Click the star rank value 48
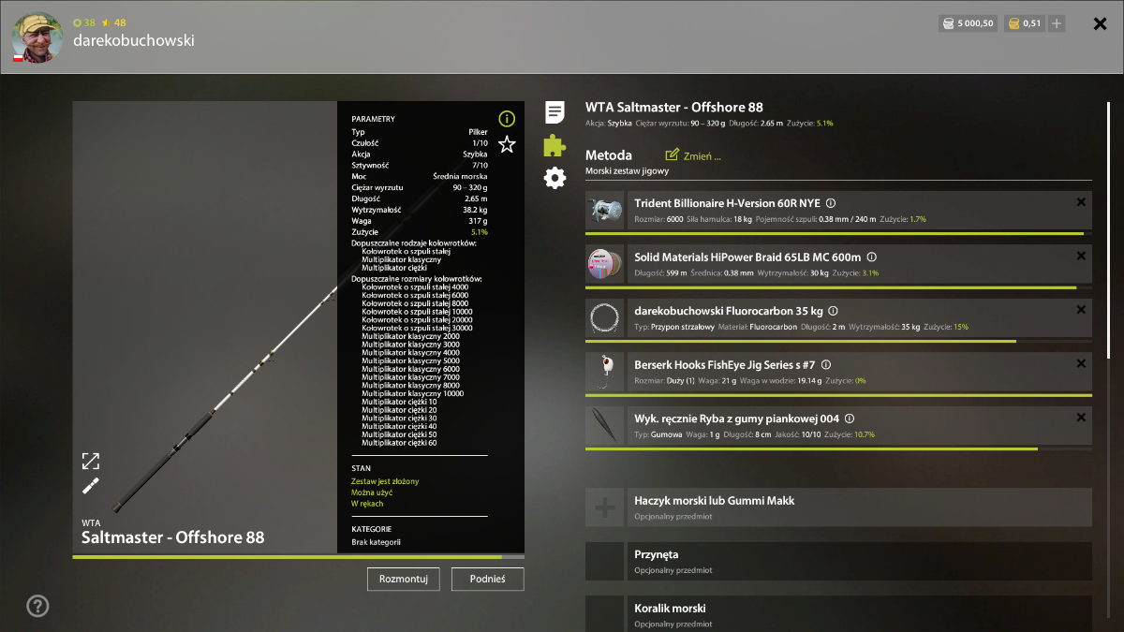Viewport: 1124px width, 632px height. pos(114,22)
